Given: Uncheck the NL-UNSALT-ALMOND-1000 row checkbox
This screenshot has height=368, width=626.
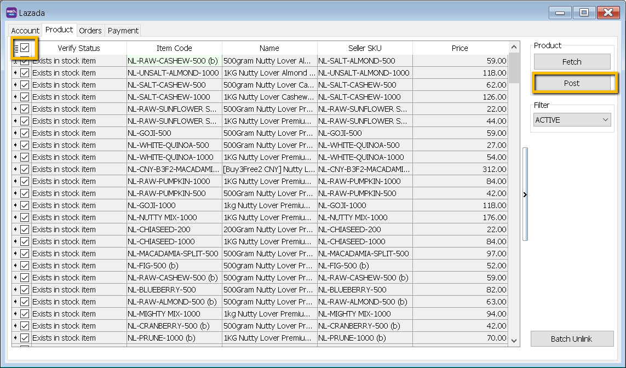Looking at the screenshot, I should click(25, 73).
